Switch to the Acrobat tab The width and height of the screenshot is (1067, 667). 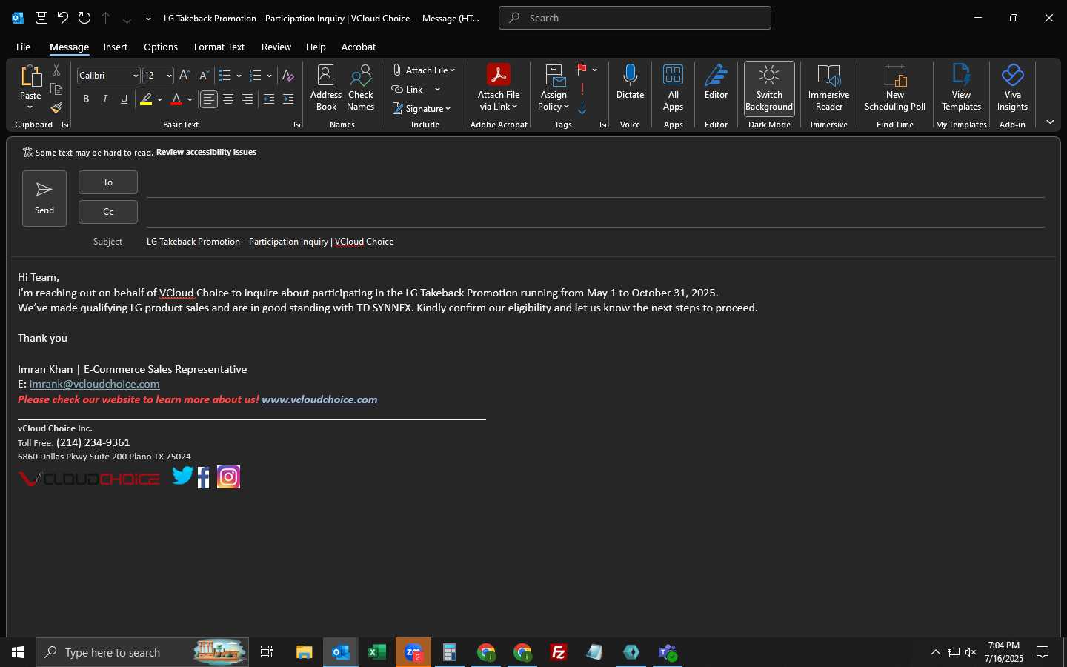coord(359,47)
